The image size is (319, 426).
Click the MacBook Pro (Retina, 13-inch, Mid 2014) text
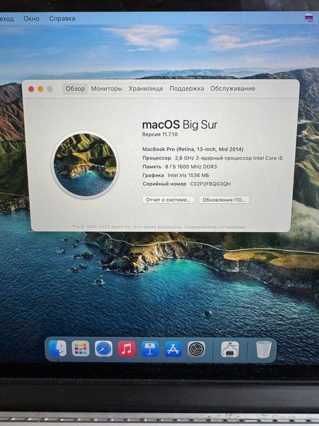193,149
